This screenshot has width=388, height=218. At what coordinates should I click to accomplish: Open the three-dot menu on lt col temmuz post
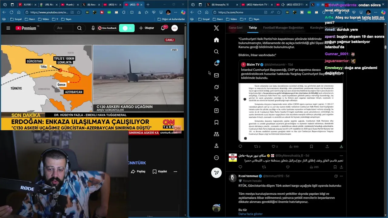[341, 176]
